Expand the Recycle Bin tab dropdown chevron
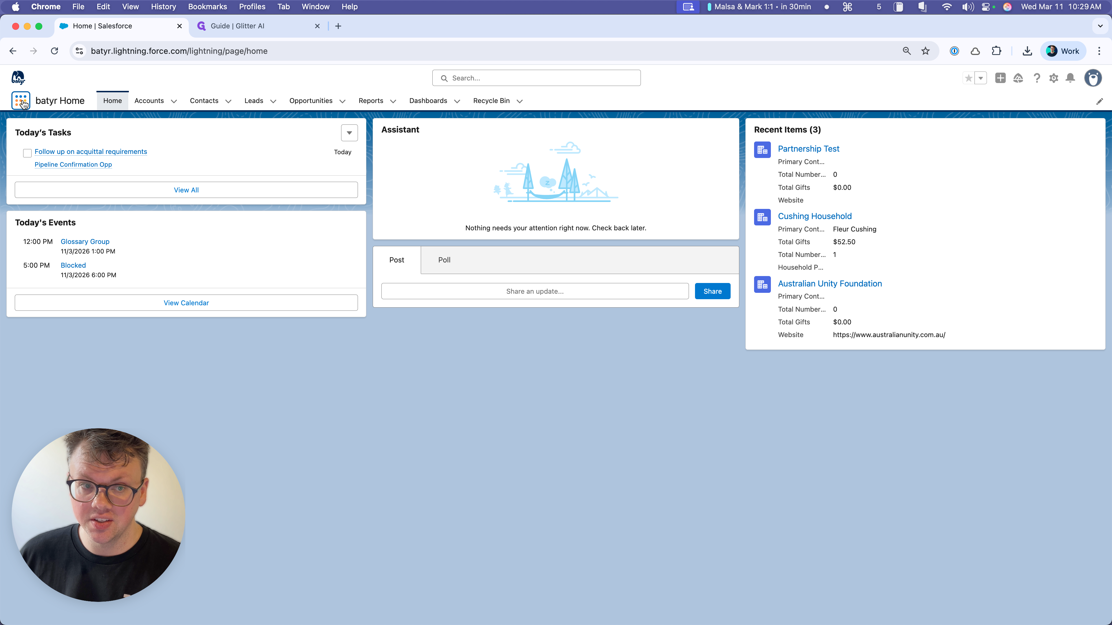 (520, 101)
